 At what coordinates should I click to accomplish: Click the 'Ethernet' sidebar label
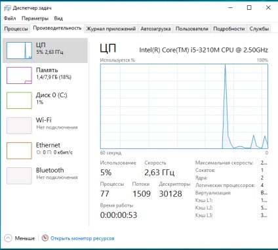click(48, 145)
